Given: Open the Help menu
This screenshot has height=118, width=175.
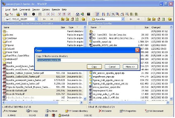Looking at the screenshot, I should click(x=64, y=10).
